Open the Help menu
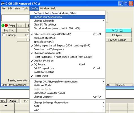The image size is (134, 113). pyautogui.click(x=54, y=8)
